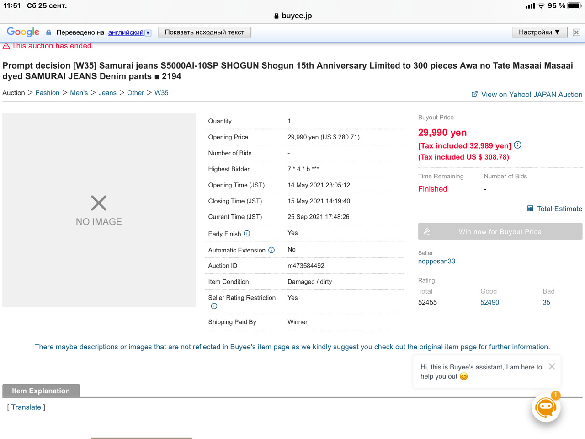Click the tax included price info icon
The image size is (585, 439).
pyautogui.click(x=517, y=145)
